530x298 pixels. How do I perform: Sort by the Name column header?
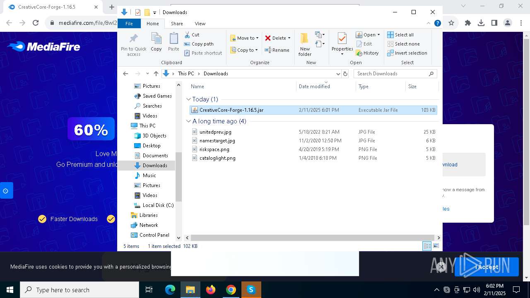pos(242,87)
